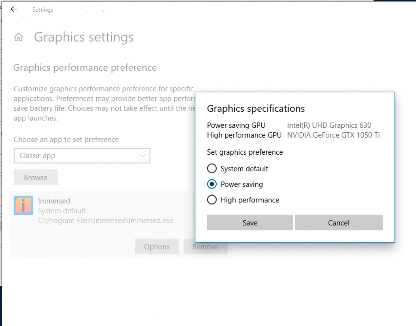The height and width of the screenshot is (326, 416).
Task: Click the Immersed.exe file path text
Action: point(106,221)
